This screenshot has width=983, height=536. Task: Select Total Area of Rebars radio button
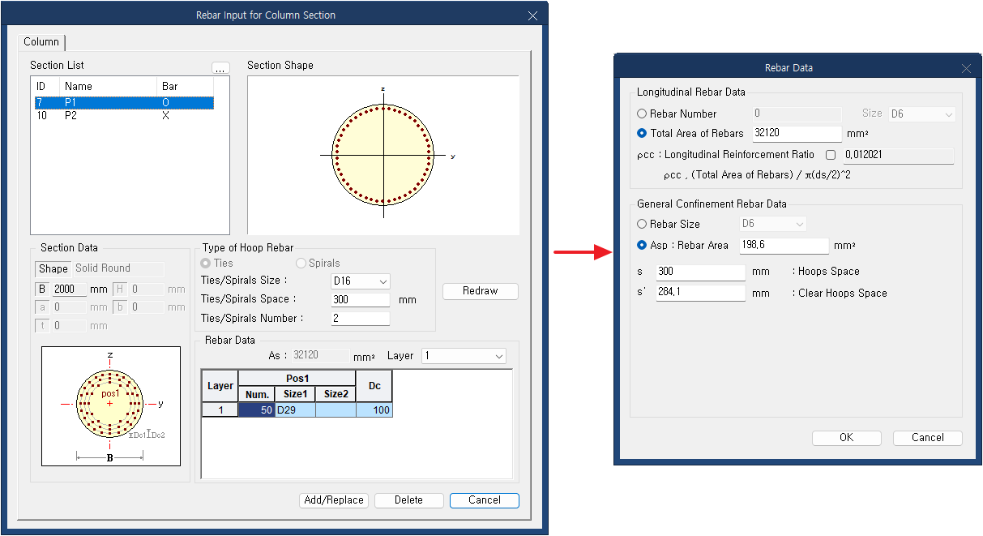643,134
